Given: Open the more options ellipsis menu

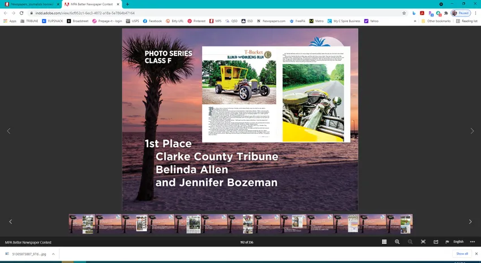Looking at the screenshot, I should tap(473, 242).
